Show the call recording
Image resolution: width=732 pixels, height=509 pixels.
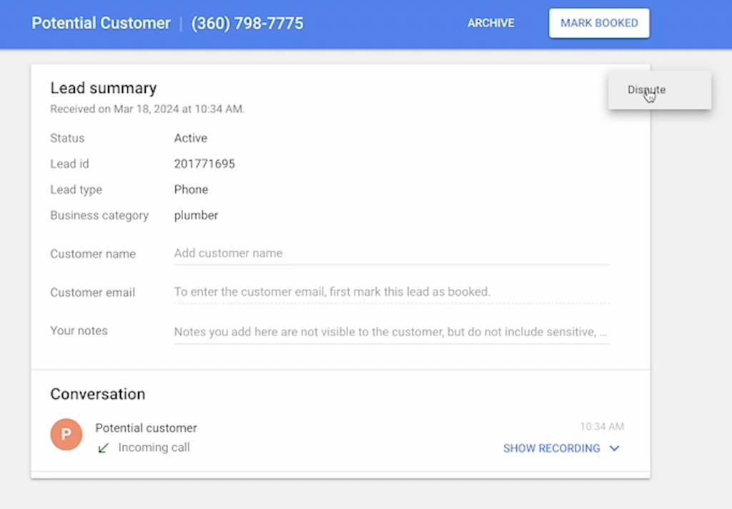click(551, 448)
